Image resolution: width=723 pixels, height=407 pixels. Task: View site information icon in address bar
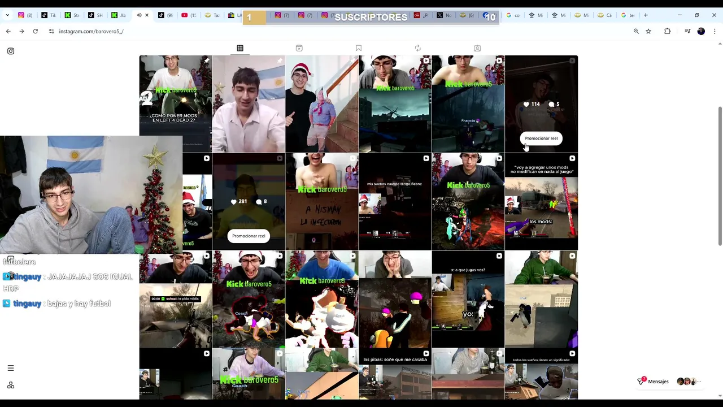pyautogui.click(x=51, y=31)
